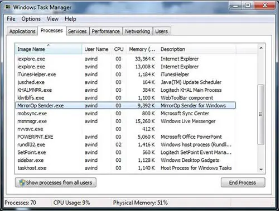This screenshot has width=280, height=211.
Task: Open the Options menu
Action: (31, 19)
